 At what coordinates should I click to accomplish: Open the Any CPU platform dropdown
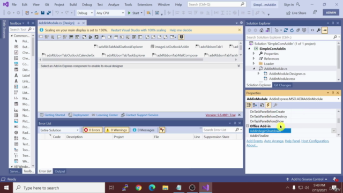(110, 13)
